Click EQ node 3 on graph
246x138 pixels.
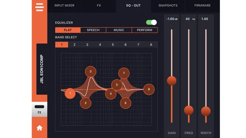[91, 72]
